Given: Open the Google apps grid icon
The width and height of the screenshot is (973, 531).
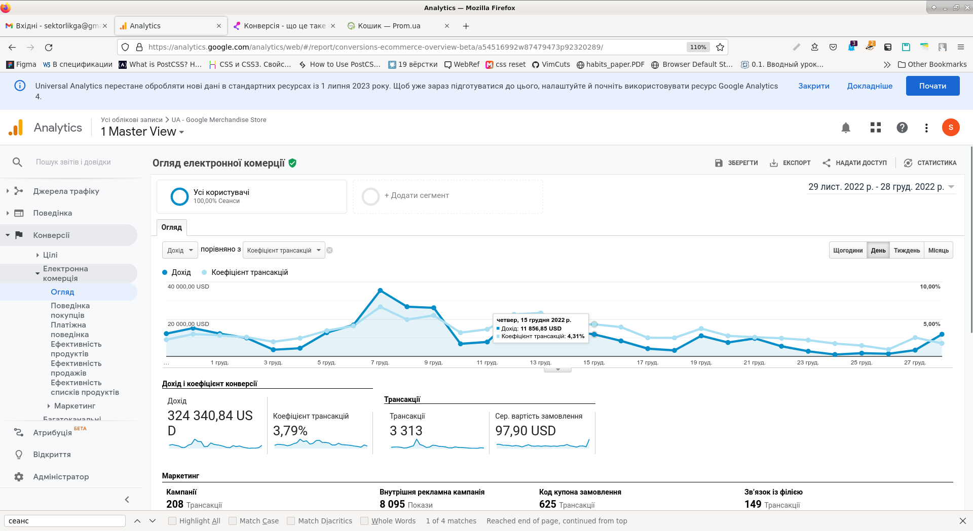Looking at the screenshot, I should click(x=875, y=128).
